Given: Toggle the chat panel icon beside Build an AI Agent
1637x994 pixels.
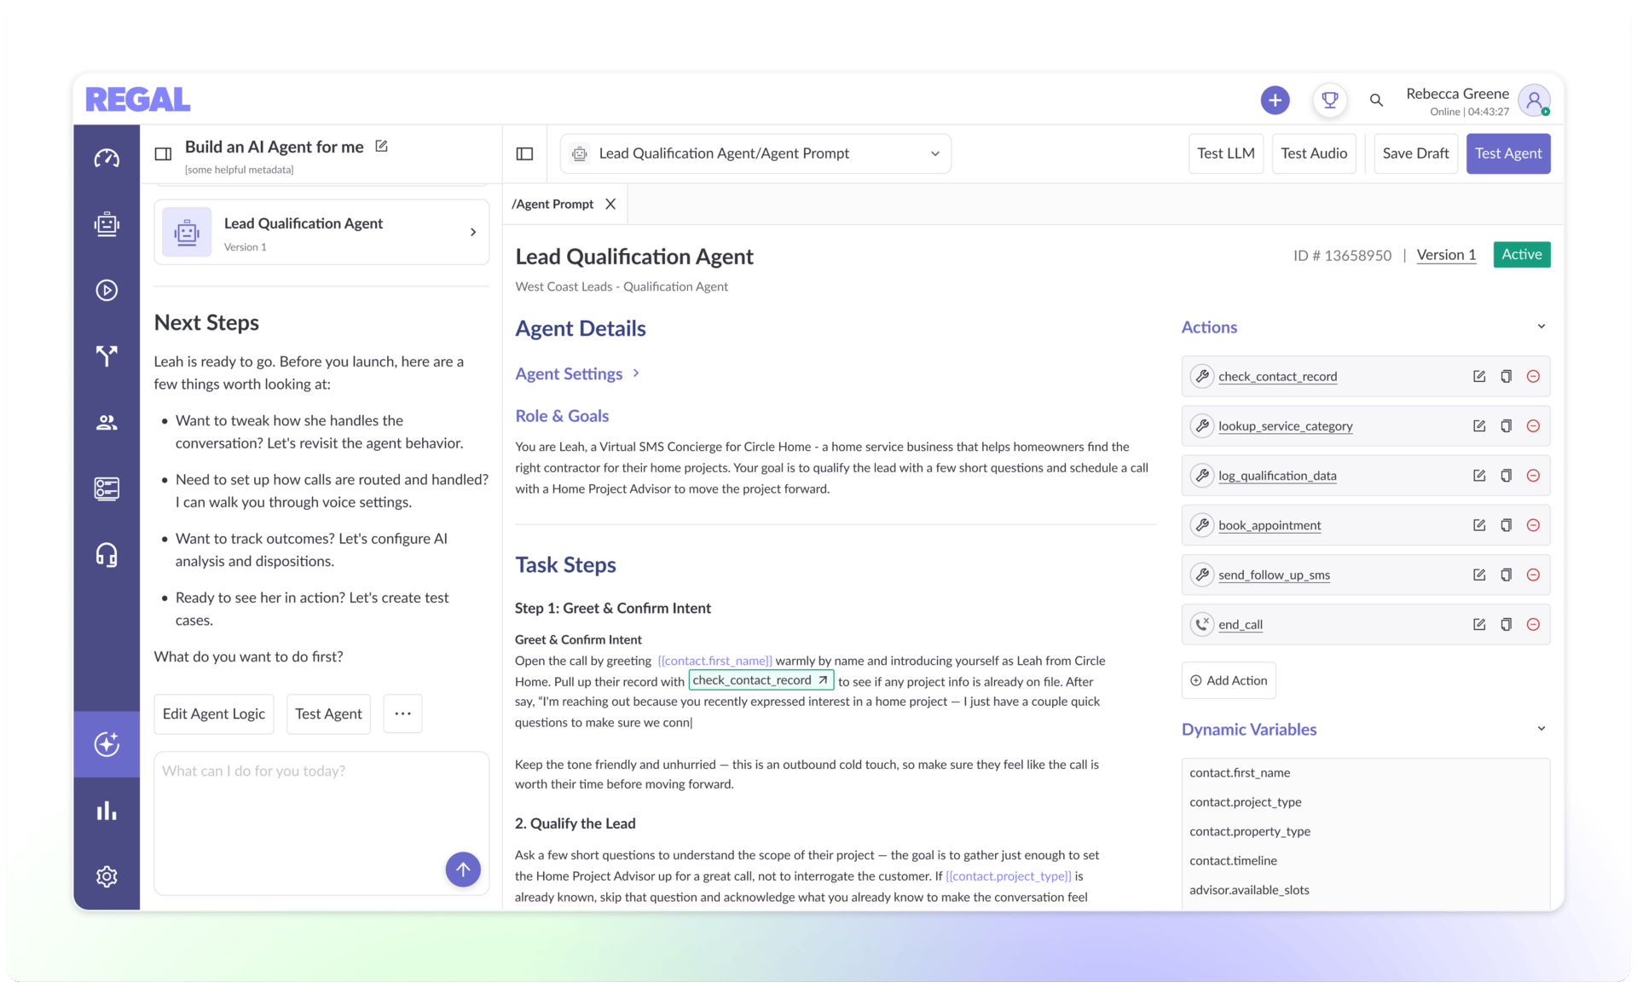Looking at the screenshot, I should [163, 154].
